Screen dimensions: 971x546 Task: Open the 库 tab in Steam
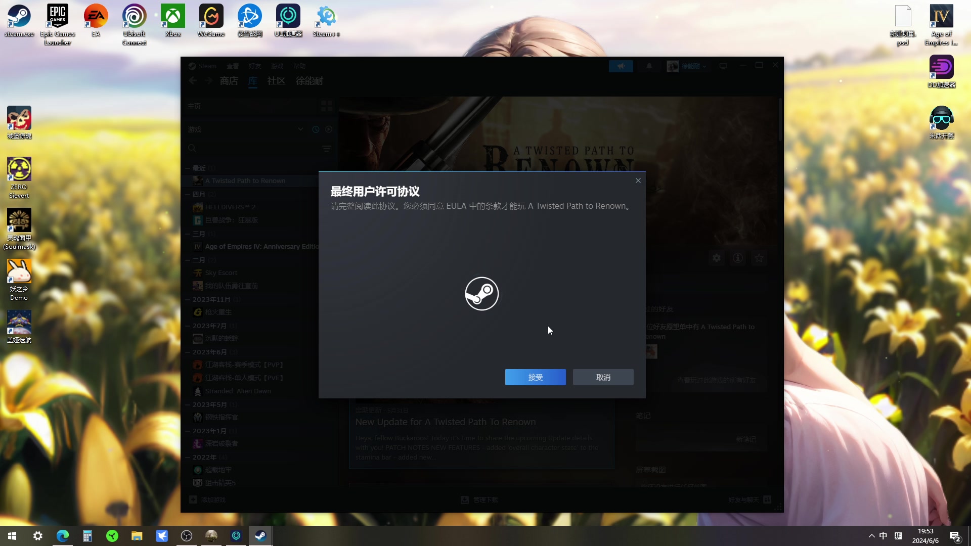[x=253, y=81]
